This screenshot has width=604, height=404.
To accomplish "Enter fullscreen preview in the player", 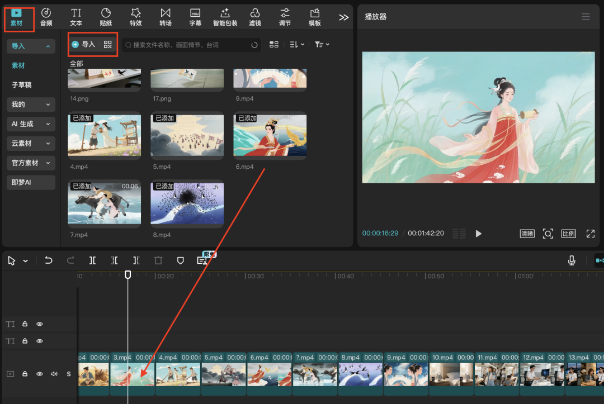I will [590, 234].
